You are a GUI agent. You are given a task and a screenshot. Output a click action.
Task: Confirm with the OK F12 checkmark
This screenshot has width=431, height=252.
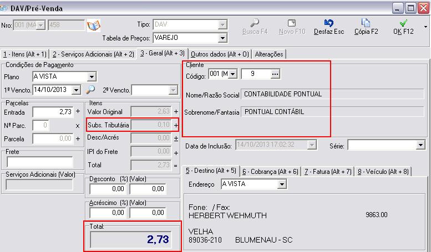(x=403, y=23)
